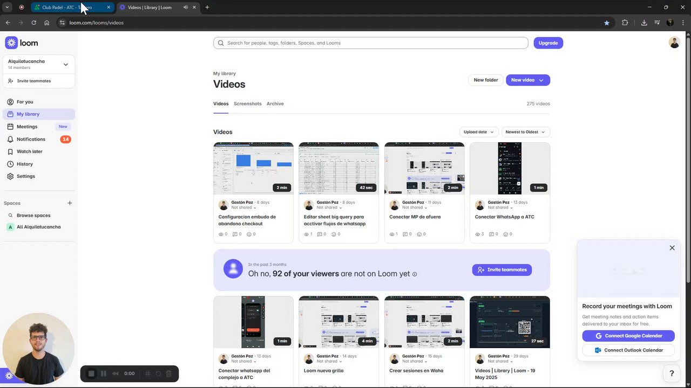Delete the recording with the trash icon
The width and height of the screenshot is (691, 388).
[x=168, y=373]
